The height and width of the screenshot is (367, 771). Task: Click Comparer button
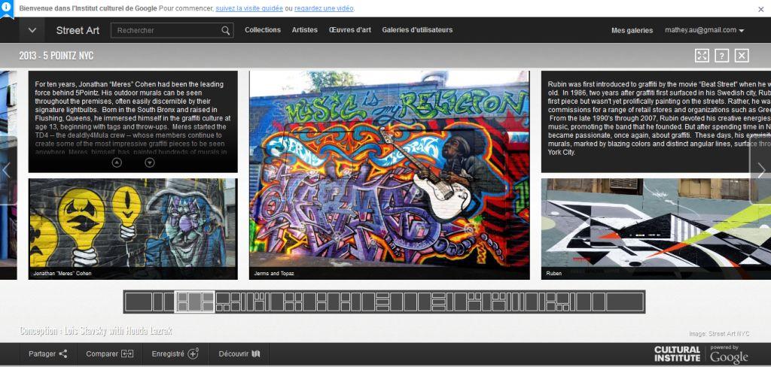click(110, 353)
